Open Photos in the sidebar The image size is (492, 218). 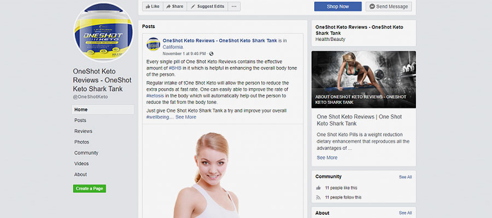click(81, 142)
